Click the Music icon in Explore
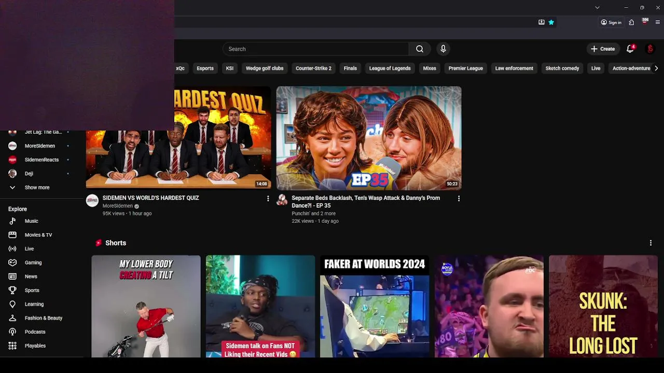Viewport: 664px width, 373px height. (x=12, y=221)
